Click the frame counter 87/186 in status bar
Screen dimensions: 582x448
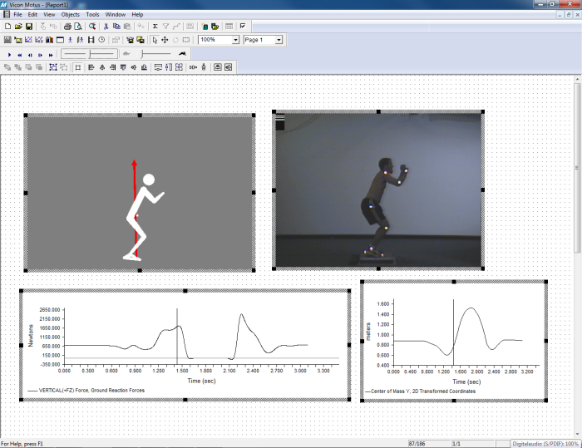pyautogui.click(x=417, y=444)
